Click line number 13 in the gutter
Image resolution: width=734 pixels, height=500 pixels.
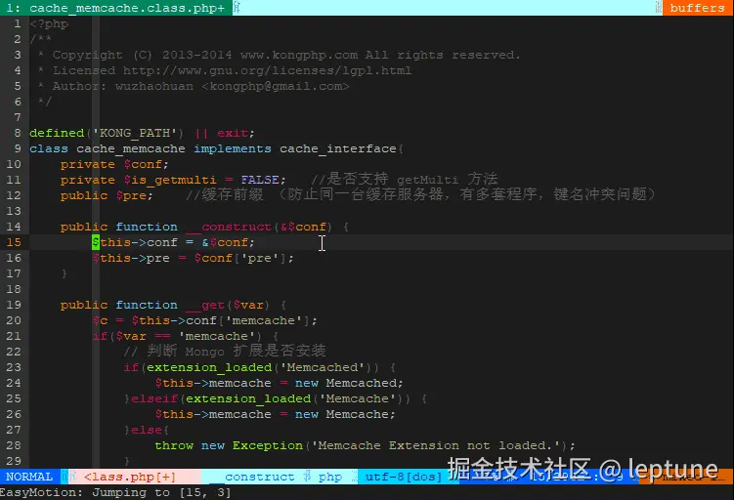pyautogui.click(x=14, y=211)
